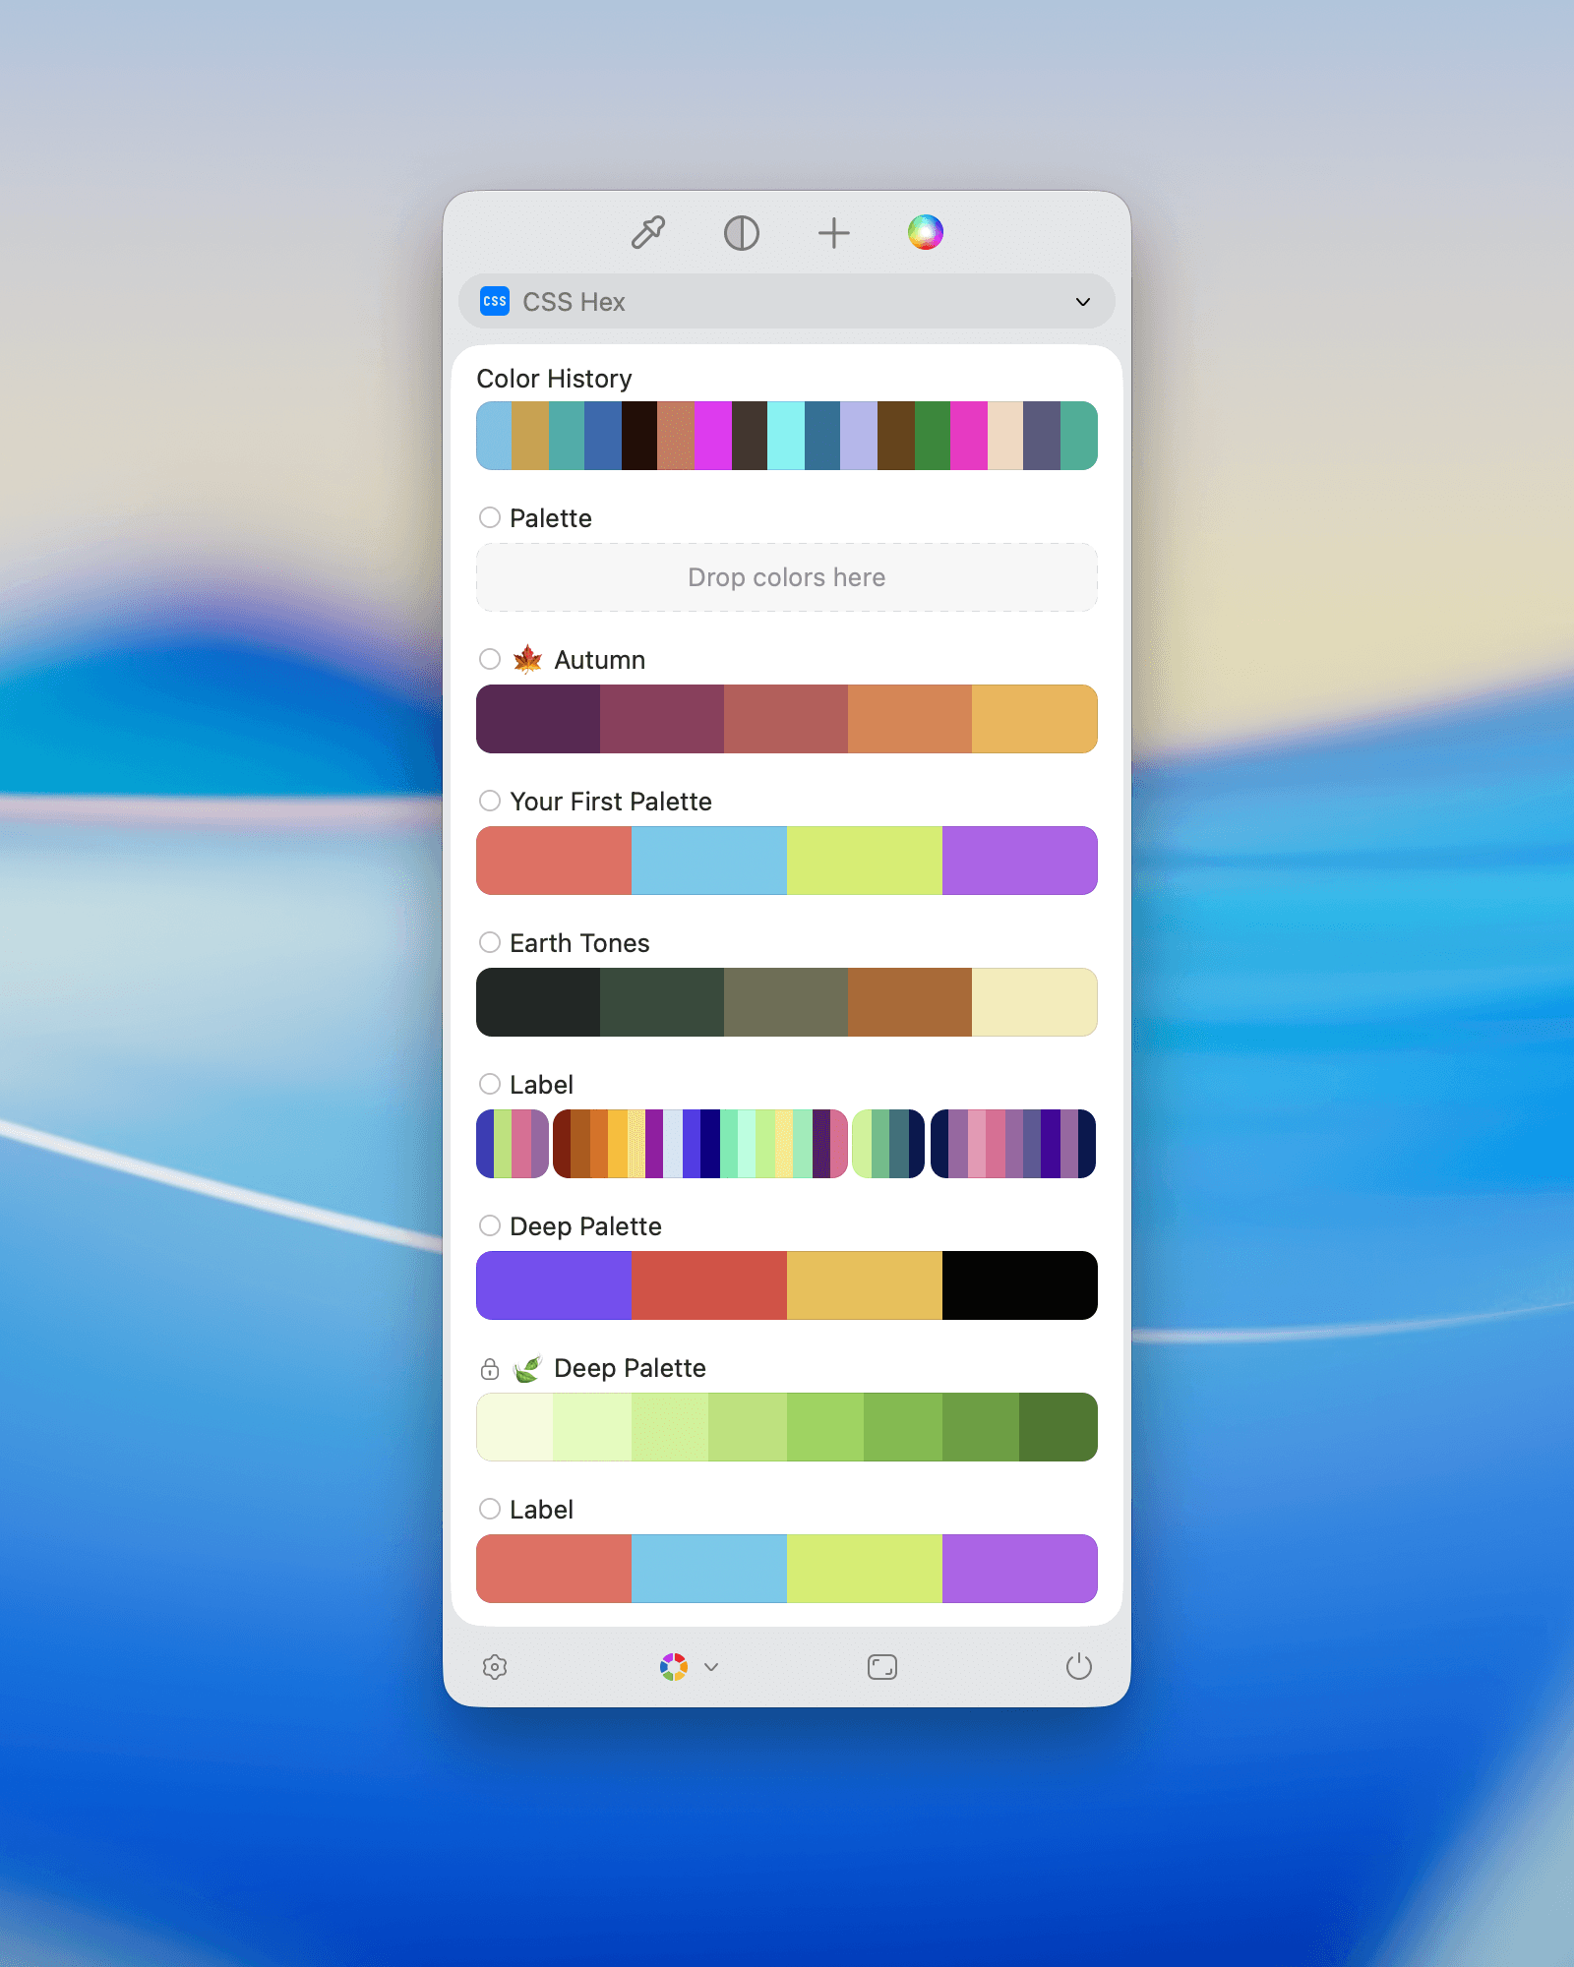The image size is (1574, 1967).
Task: Activate the eyedropper color picker tool
Action: click(648, 233)
